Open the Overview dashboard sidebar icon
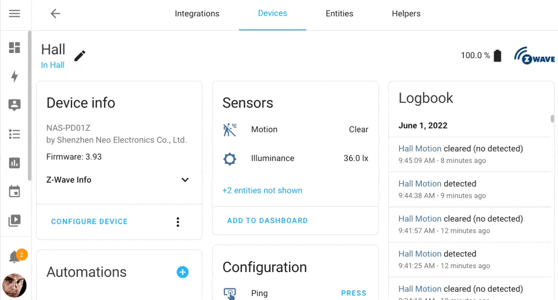This screenshot has width=558, height=300. [15, 48]
